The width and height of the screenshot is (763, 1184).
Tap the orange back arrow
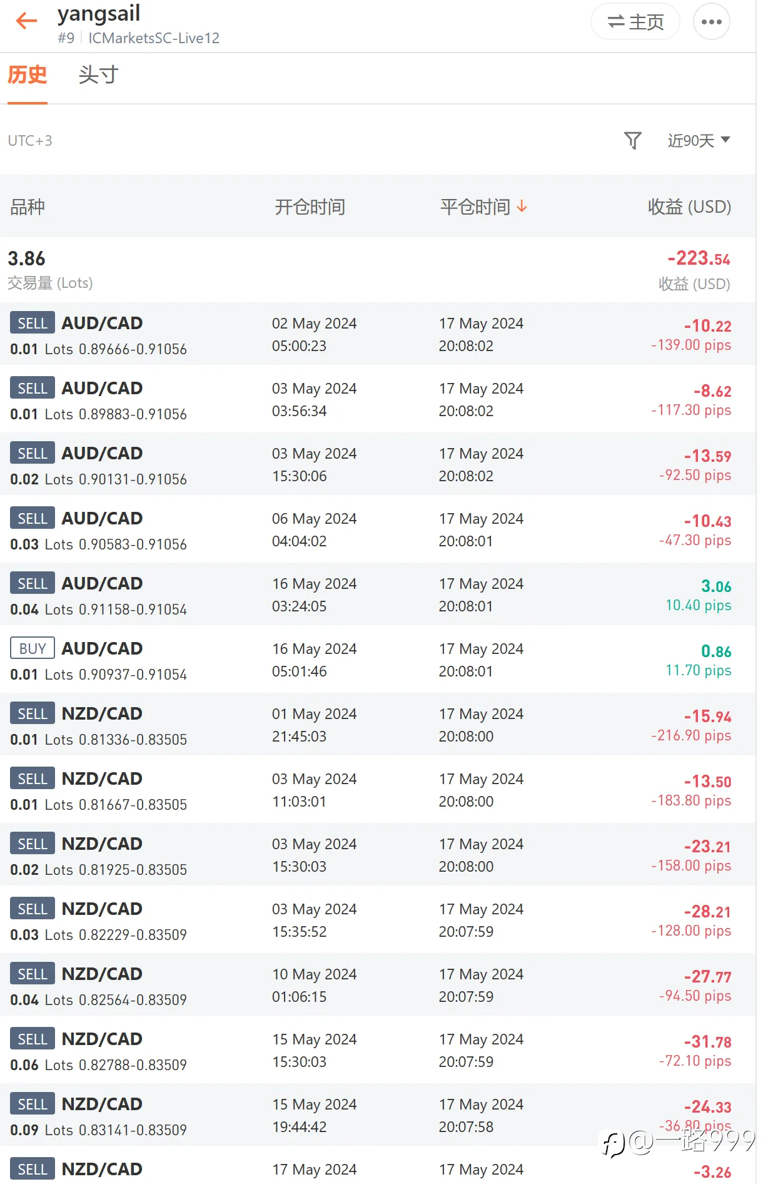(26, 21)
